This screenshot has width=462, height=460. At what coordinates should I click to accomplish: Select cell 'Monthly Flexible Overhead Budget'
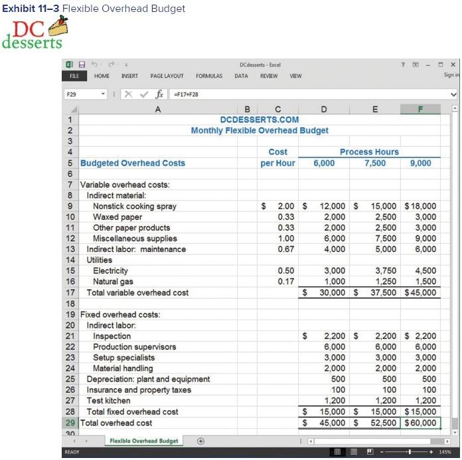tap(260, 130)
